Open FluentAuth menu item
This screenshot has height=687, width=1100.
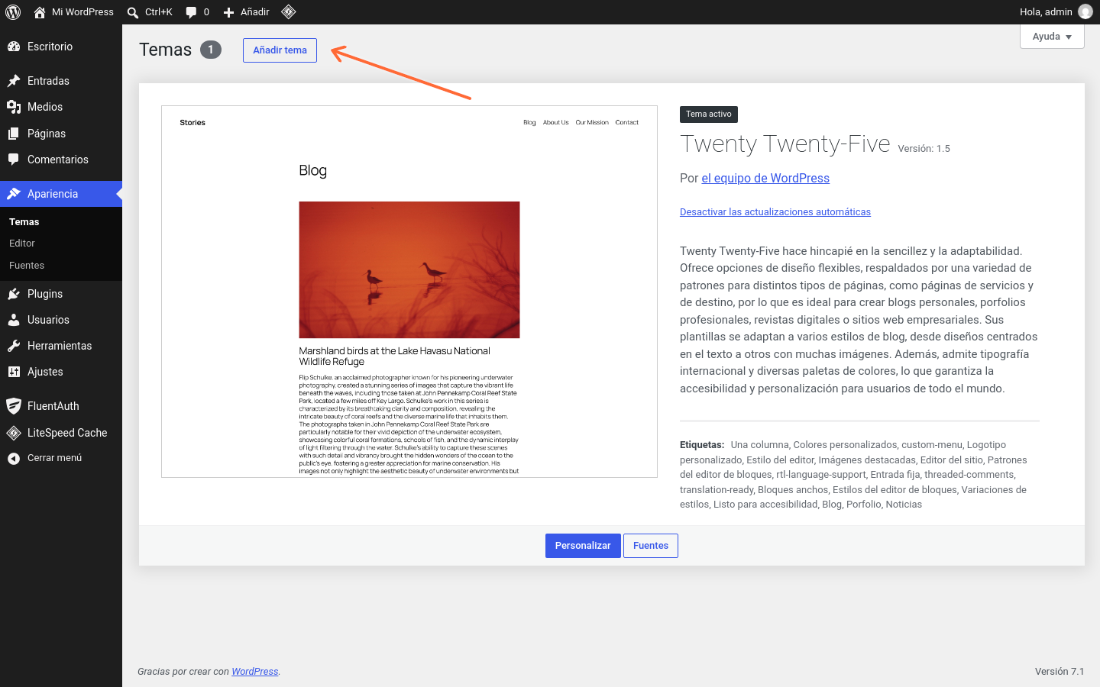tap(61, 406)
